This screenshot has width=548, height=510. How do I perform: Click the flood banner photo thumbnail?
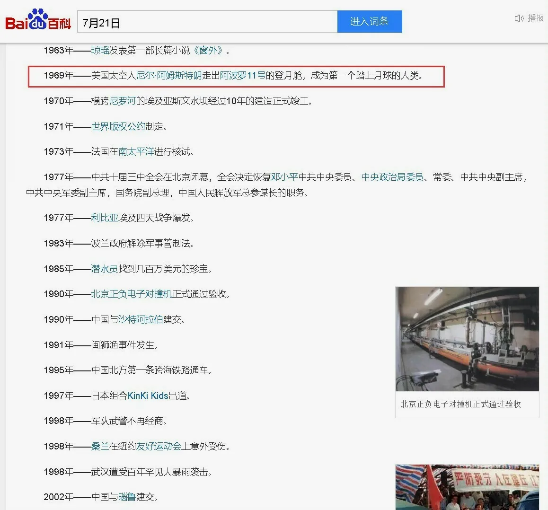pyautogui.click(x=467, y=487)
